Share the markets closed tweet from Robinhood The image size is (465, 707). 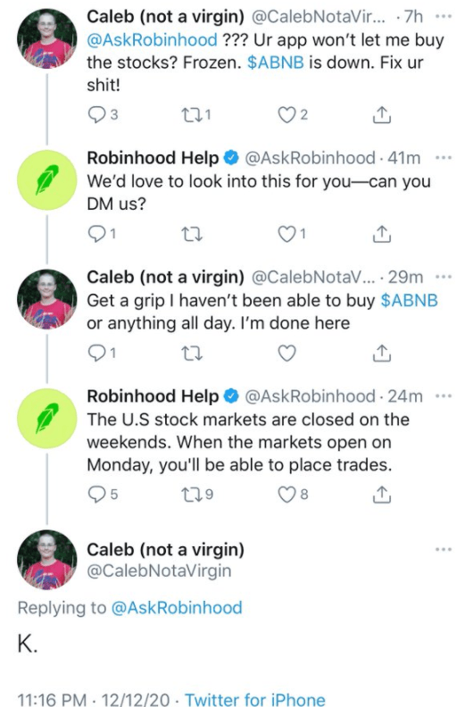click(x=382, y=495)
